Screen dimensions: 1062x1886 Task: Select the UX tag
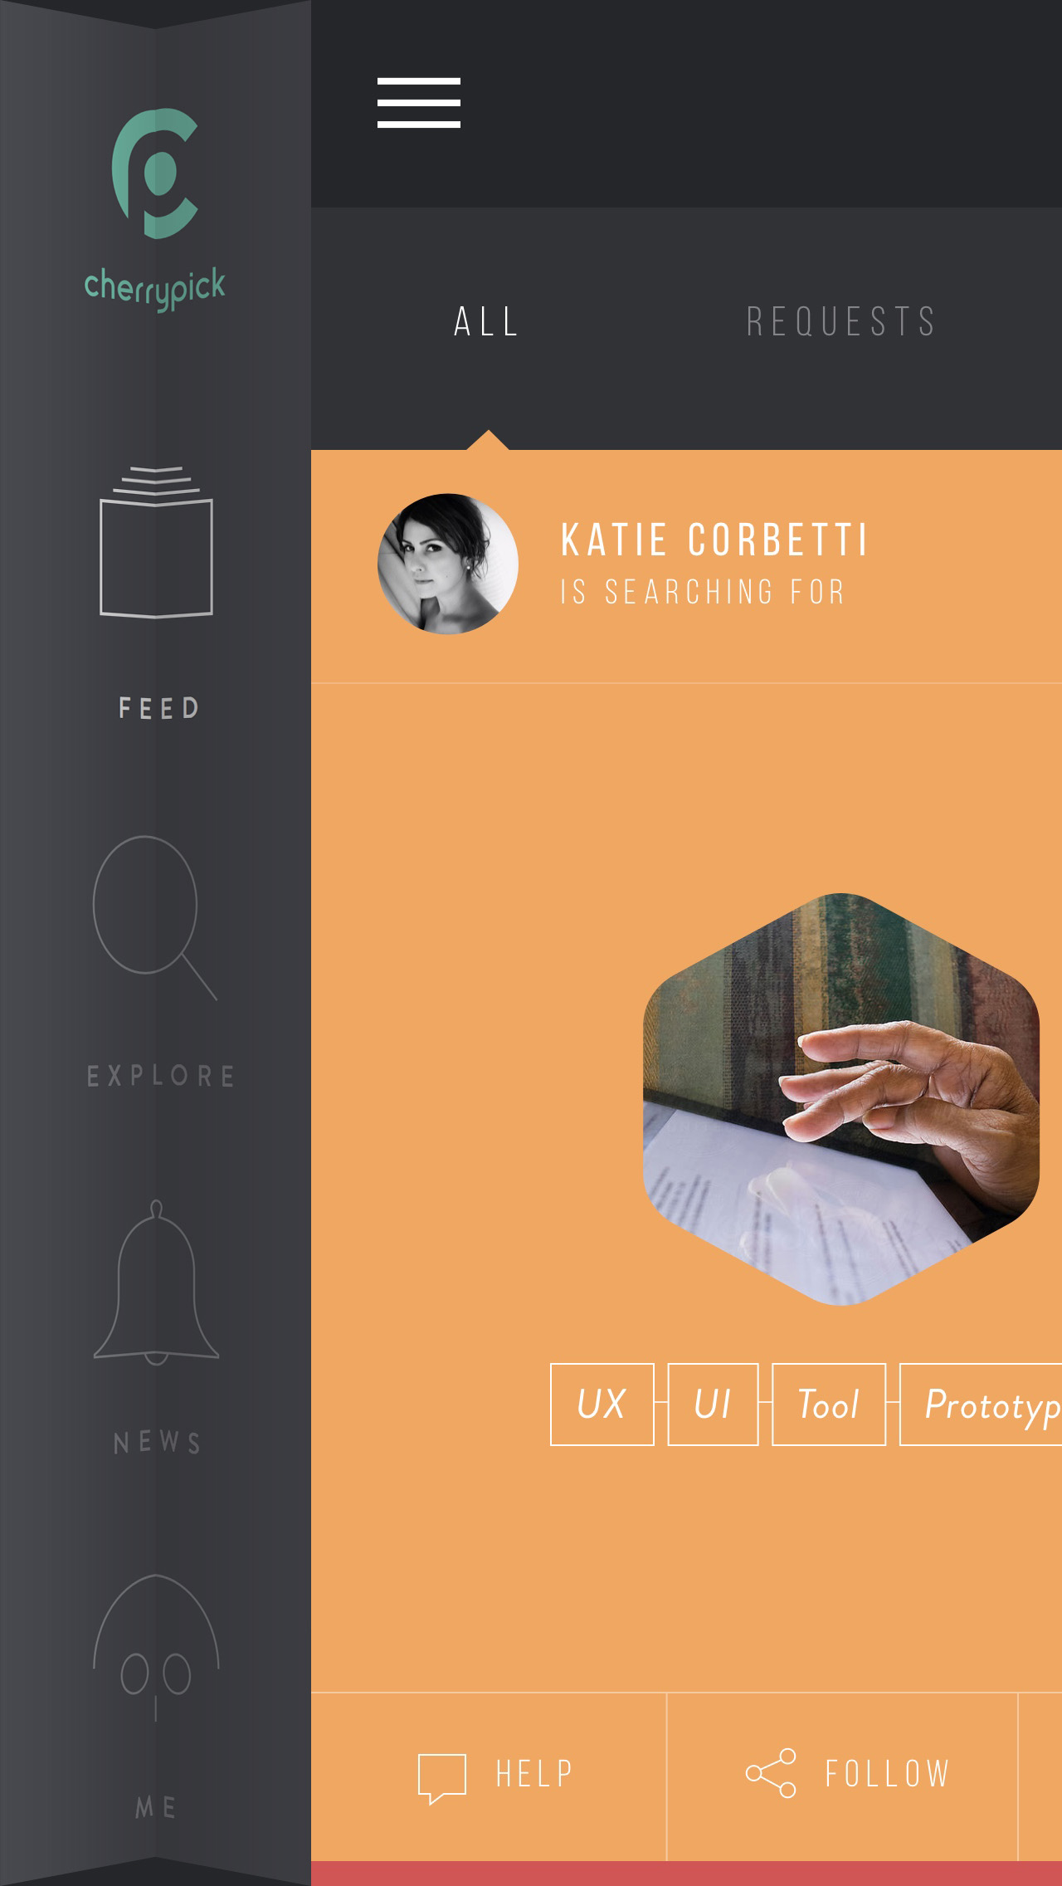click(602, 1405)
